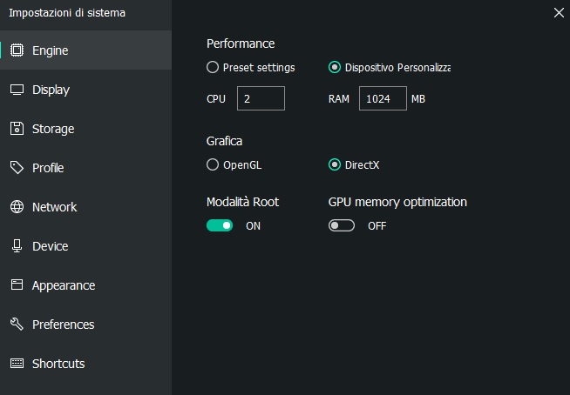
Task: Click the Device microphone icon
Action: pyautogui.click(x=17, y=246)
